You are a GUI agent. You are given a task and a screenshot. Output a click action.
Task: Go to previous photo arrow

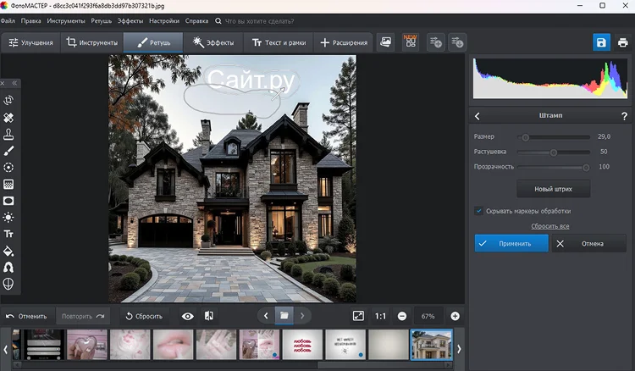266,316
